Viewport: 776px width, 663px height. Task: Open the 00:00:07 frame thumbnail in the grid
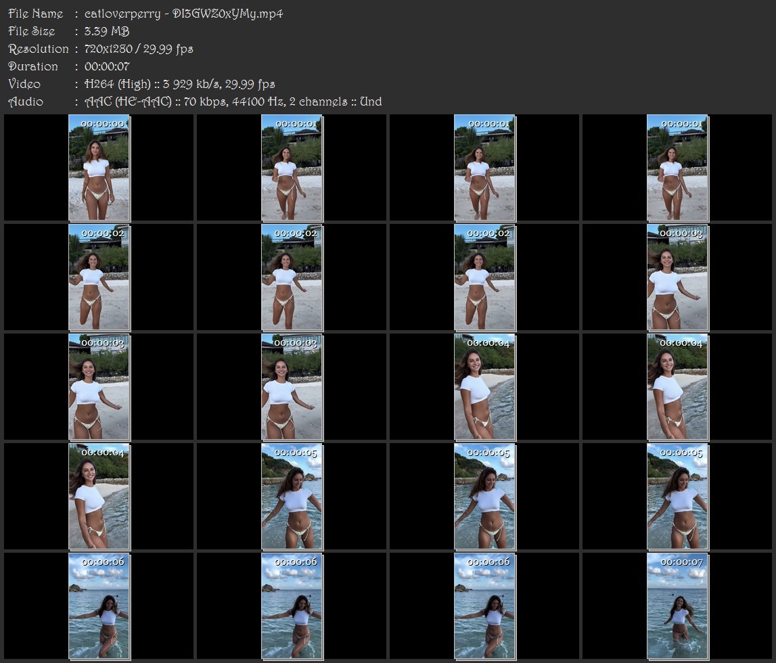[x=677, y=606]
